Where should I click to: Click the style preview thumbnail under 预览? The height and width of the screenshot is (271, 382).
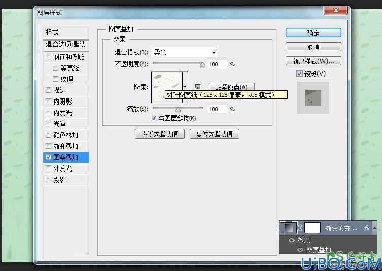(314, 97)
